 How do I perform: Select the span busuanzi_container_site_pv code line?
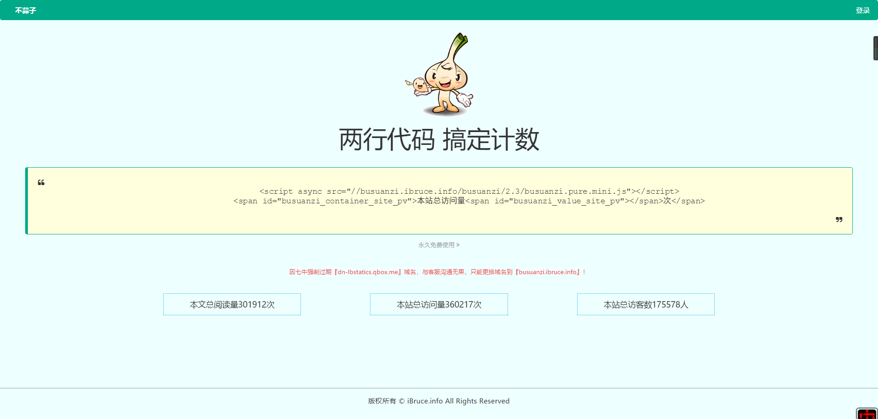[x=469, y=201]
